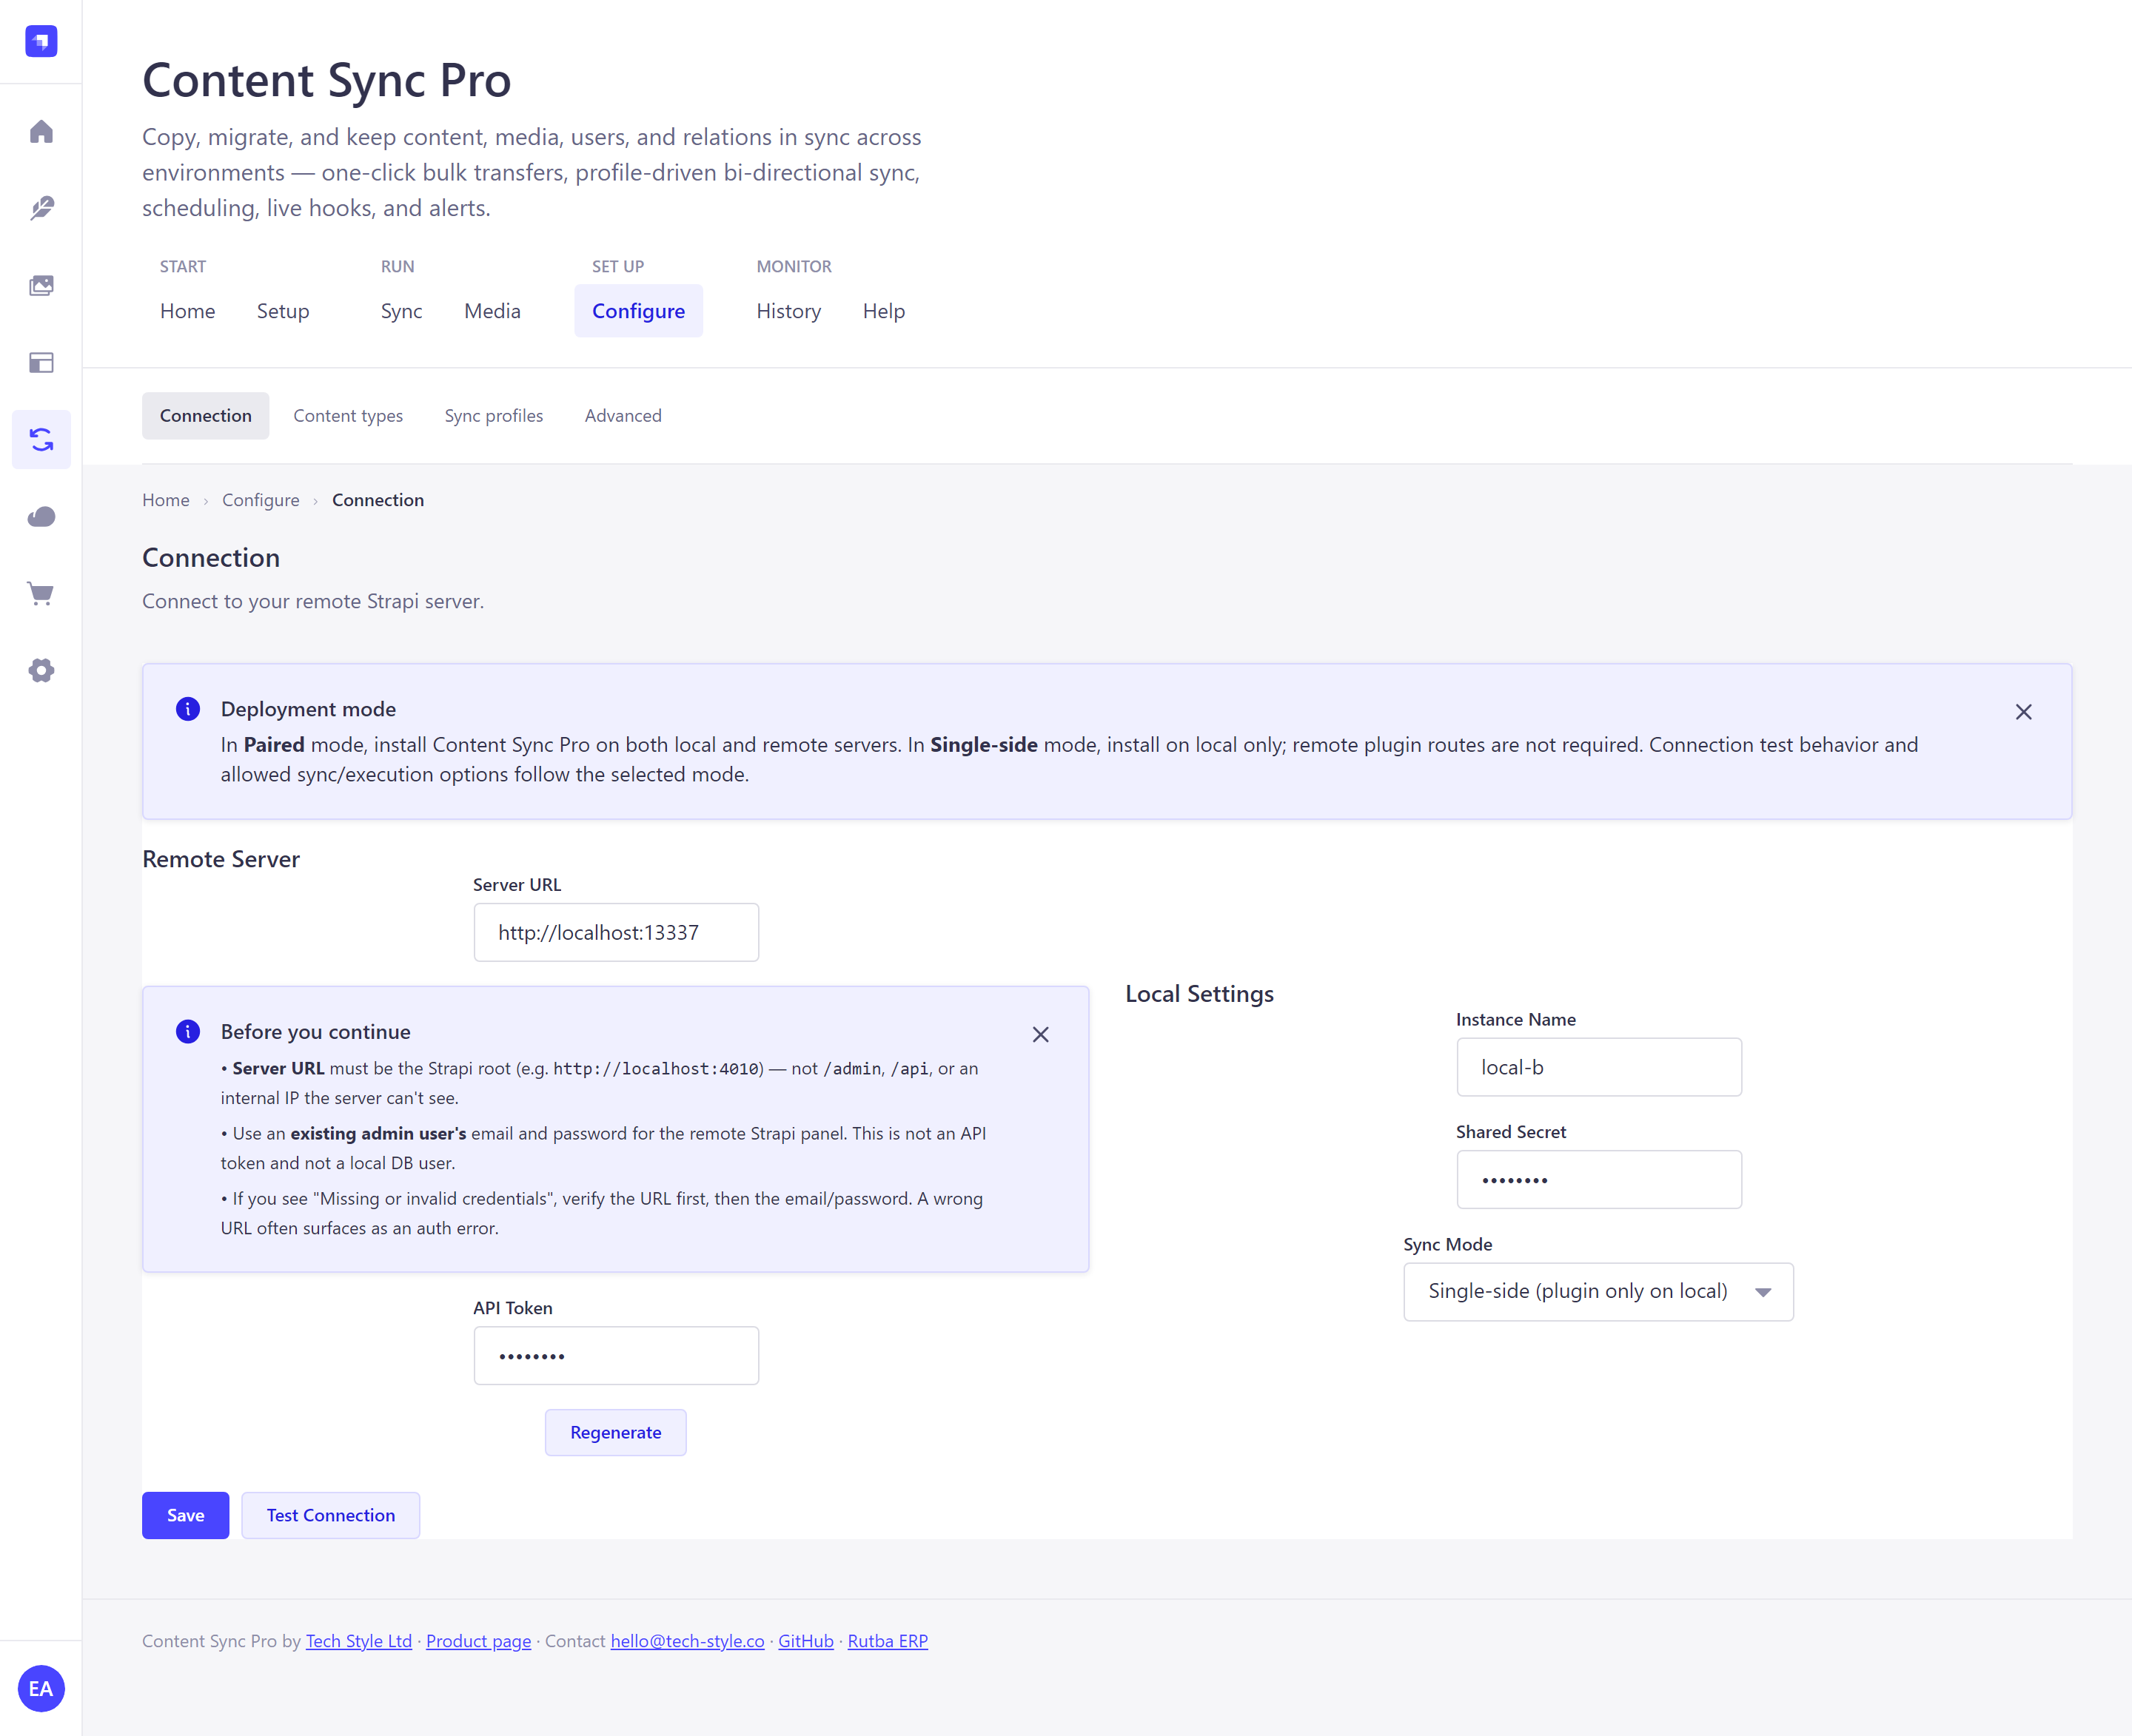Open the Home sidebar icon
2132x1736 pixels.
click(41, 132)
